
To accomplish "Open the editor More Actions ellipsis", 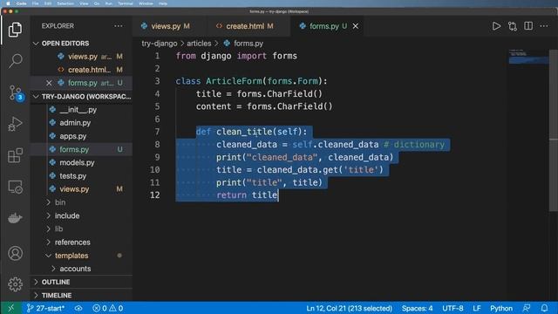I will (544, 26).
